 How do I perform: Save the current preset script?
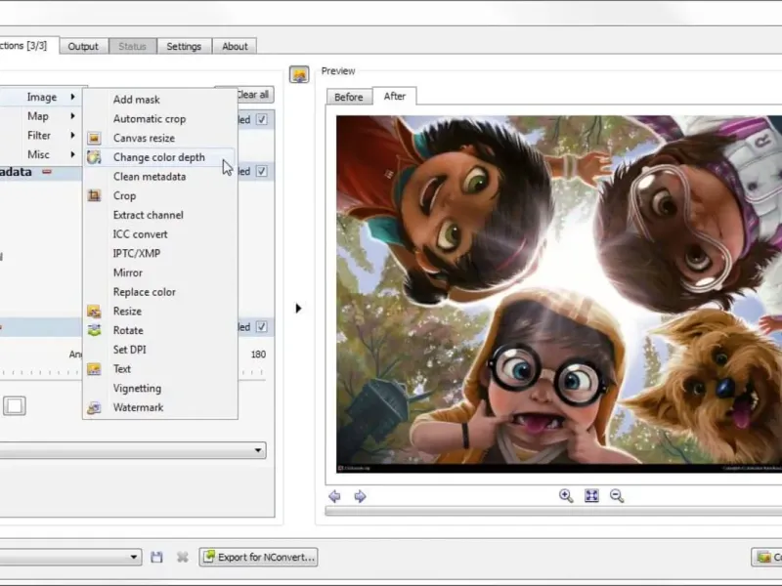(156, 557)
